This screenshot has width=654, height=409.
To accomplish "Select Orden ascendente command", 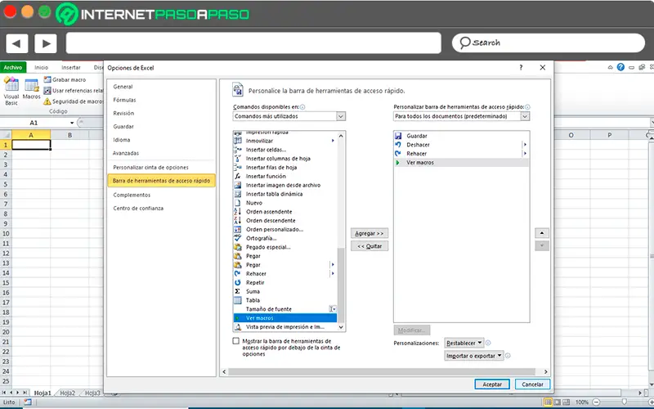I will pyautogui.click(x=284, y=212).
